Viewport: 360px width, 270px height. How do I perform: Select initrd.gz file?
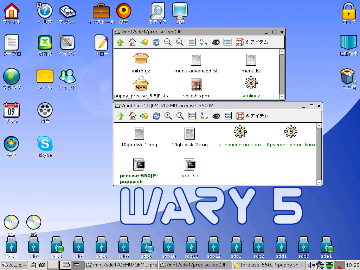click(x=141, y=63)
